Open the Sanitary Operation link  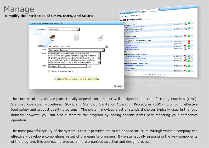pos(131,70)
